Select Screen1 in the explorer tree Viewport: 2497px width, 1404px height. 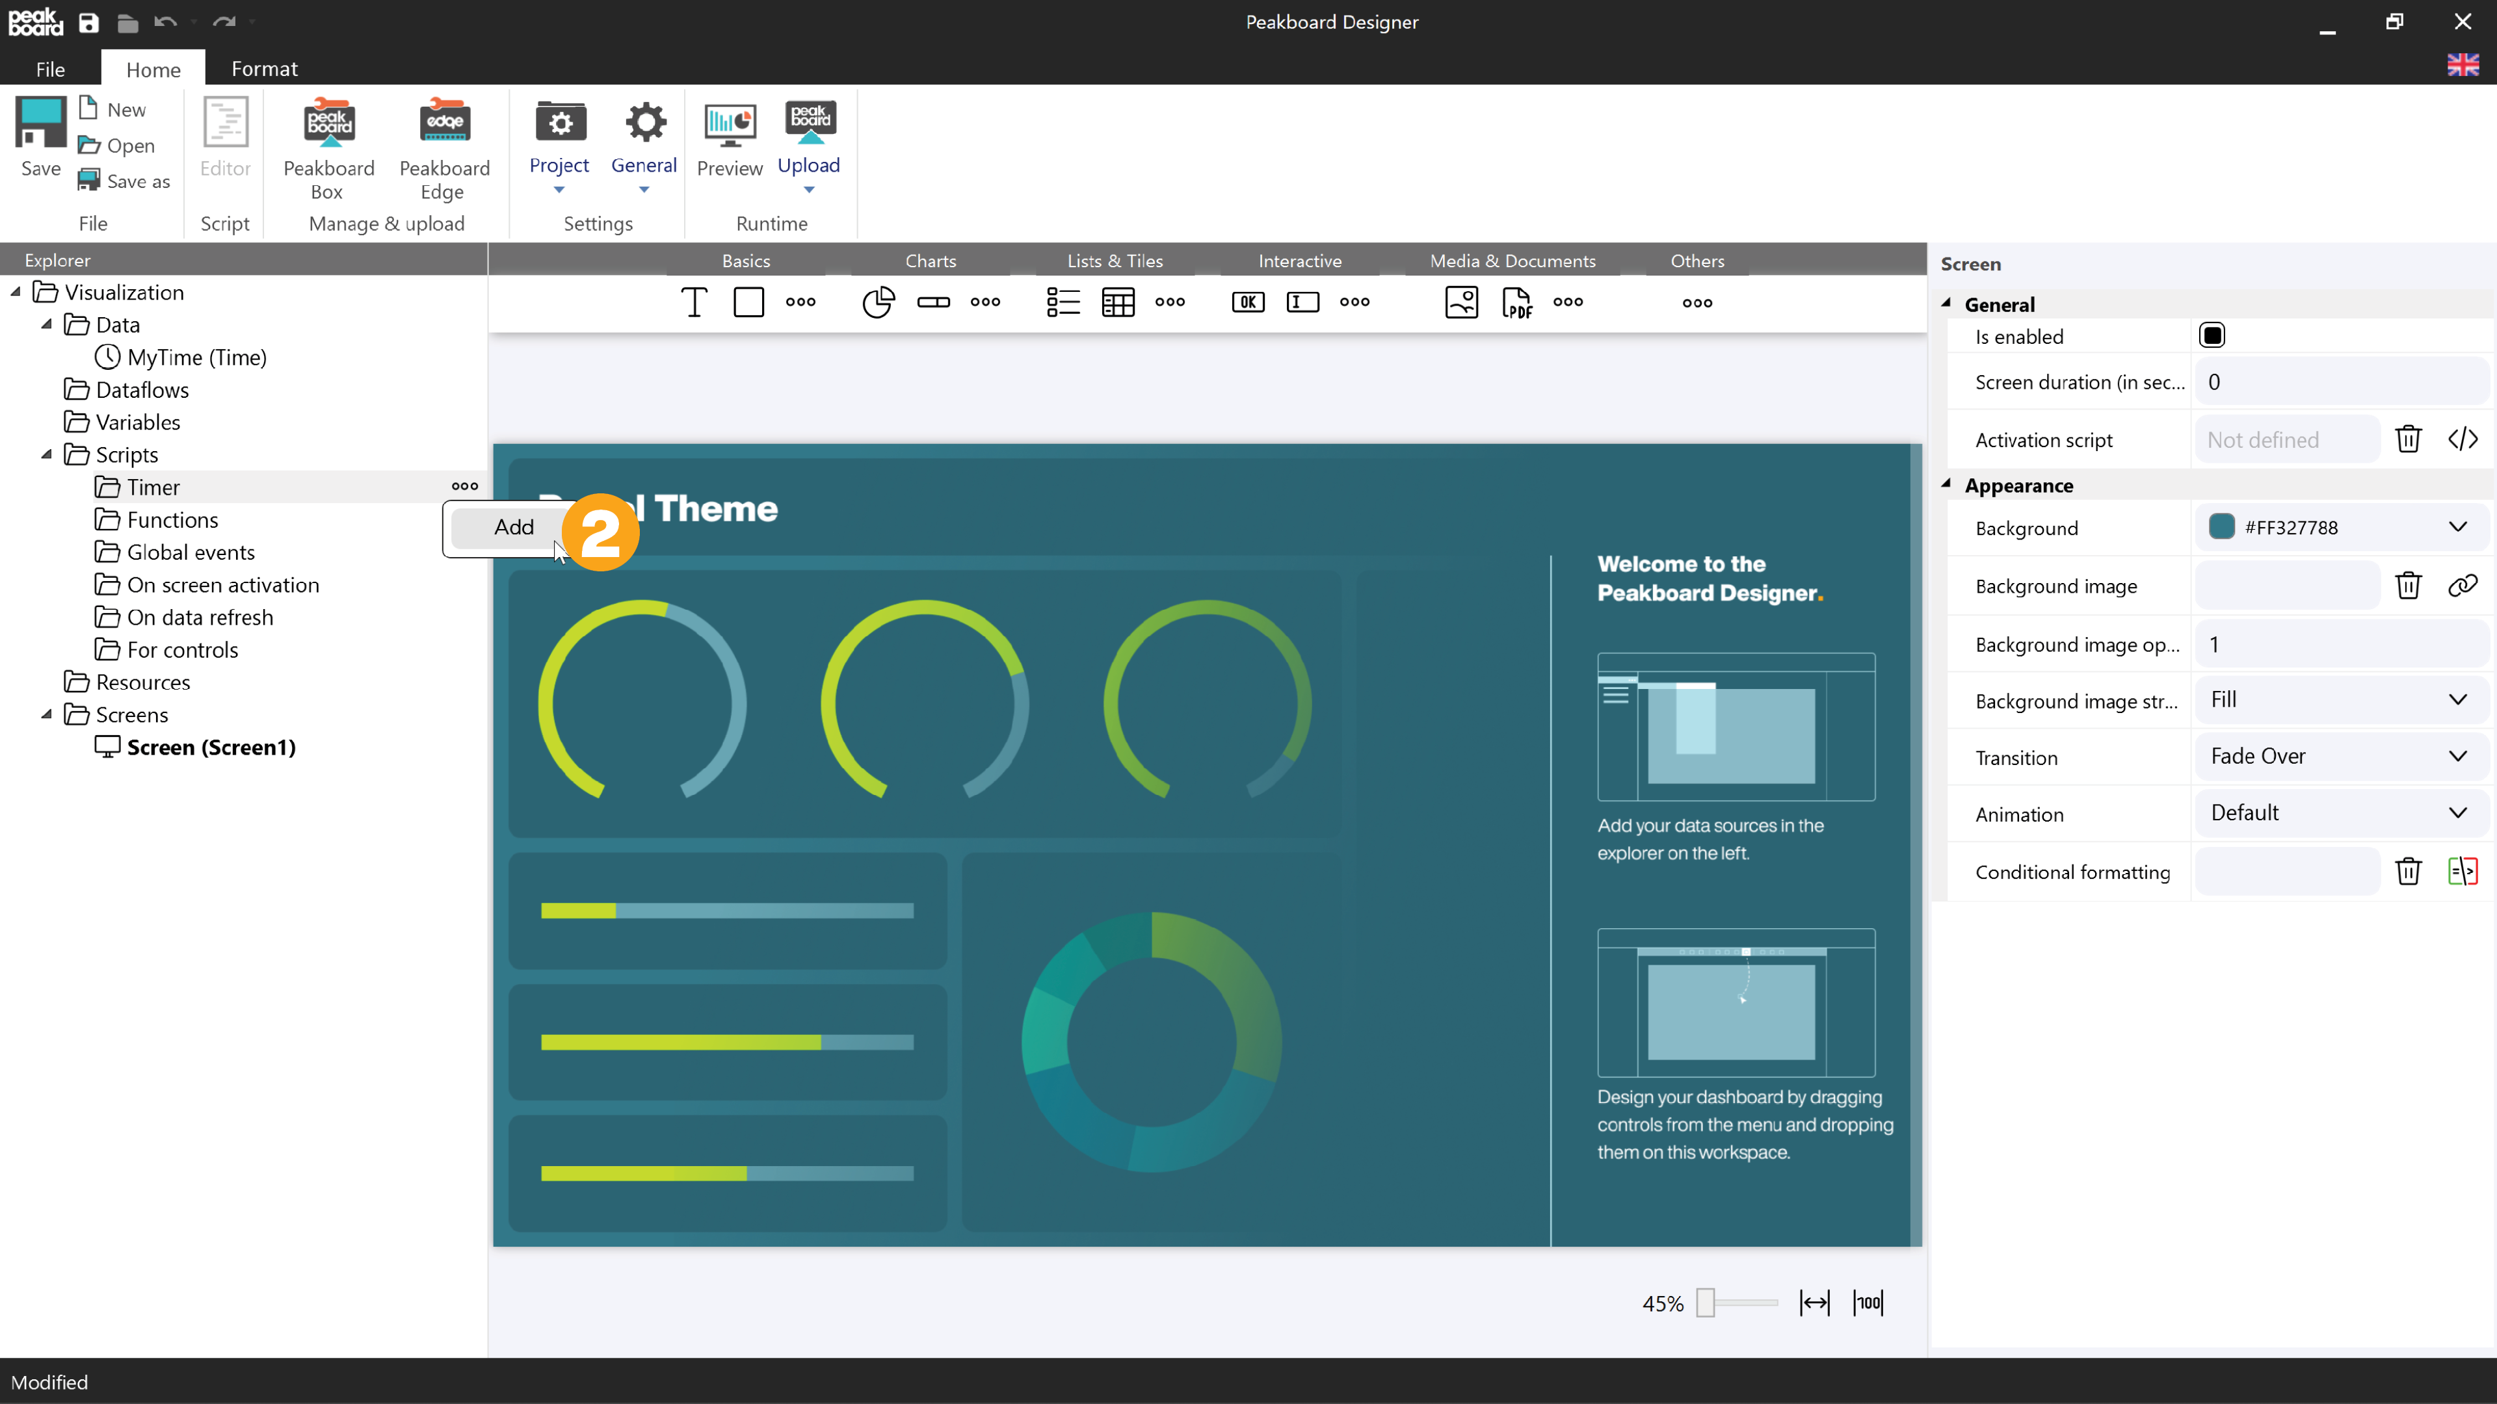(211, 746)
